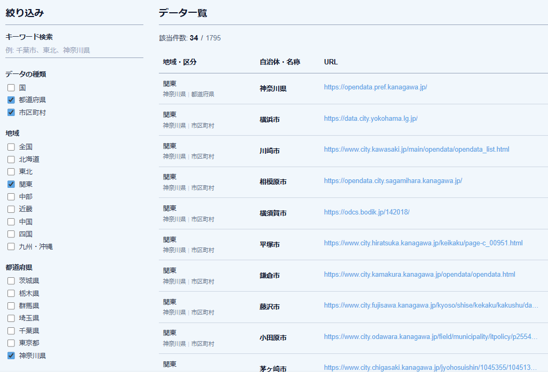Click the データ一覧 heading
The width and height of the screenshot is (548, 372).
pyautogui.click(x=183, y=13)
